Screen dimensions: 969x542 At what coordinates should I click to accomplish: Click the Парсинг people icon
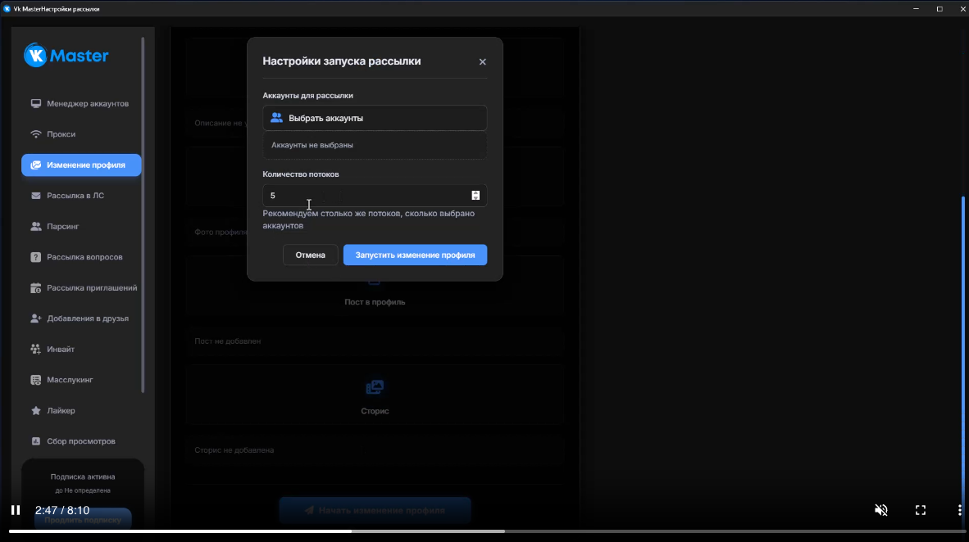pyautogui.click(x=36, y=226)
